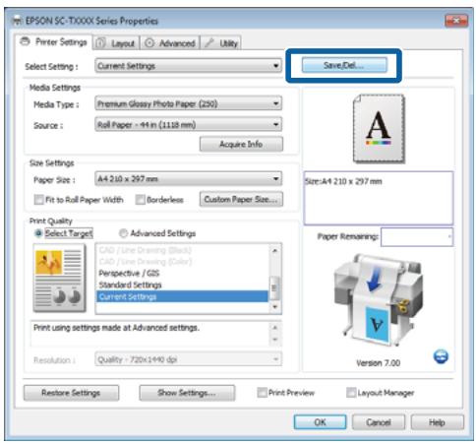The height and width of the screenshot is (444, 476).
Task: Click the Custom Paper Size button
Action: (241, 199)
